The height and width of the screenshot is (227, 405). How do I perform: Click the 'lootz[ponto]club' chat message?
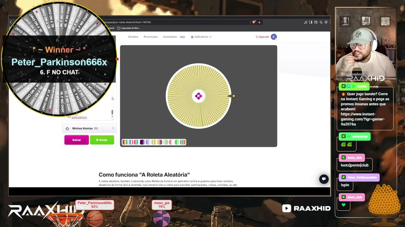[x=355, y=165]
